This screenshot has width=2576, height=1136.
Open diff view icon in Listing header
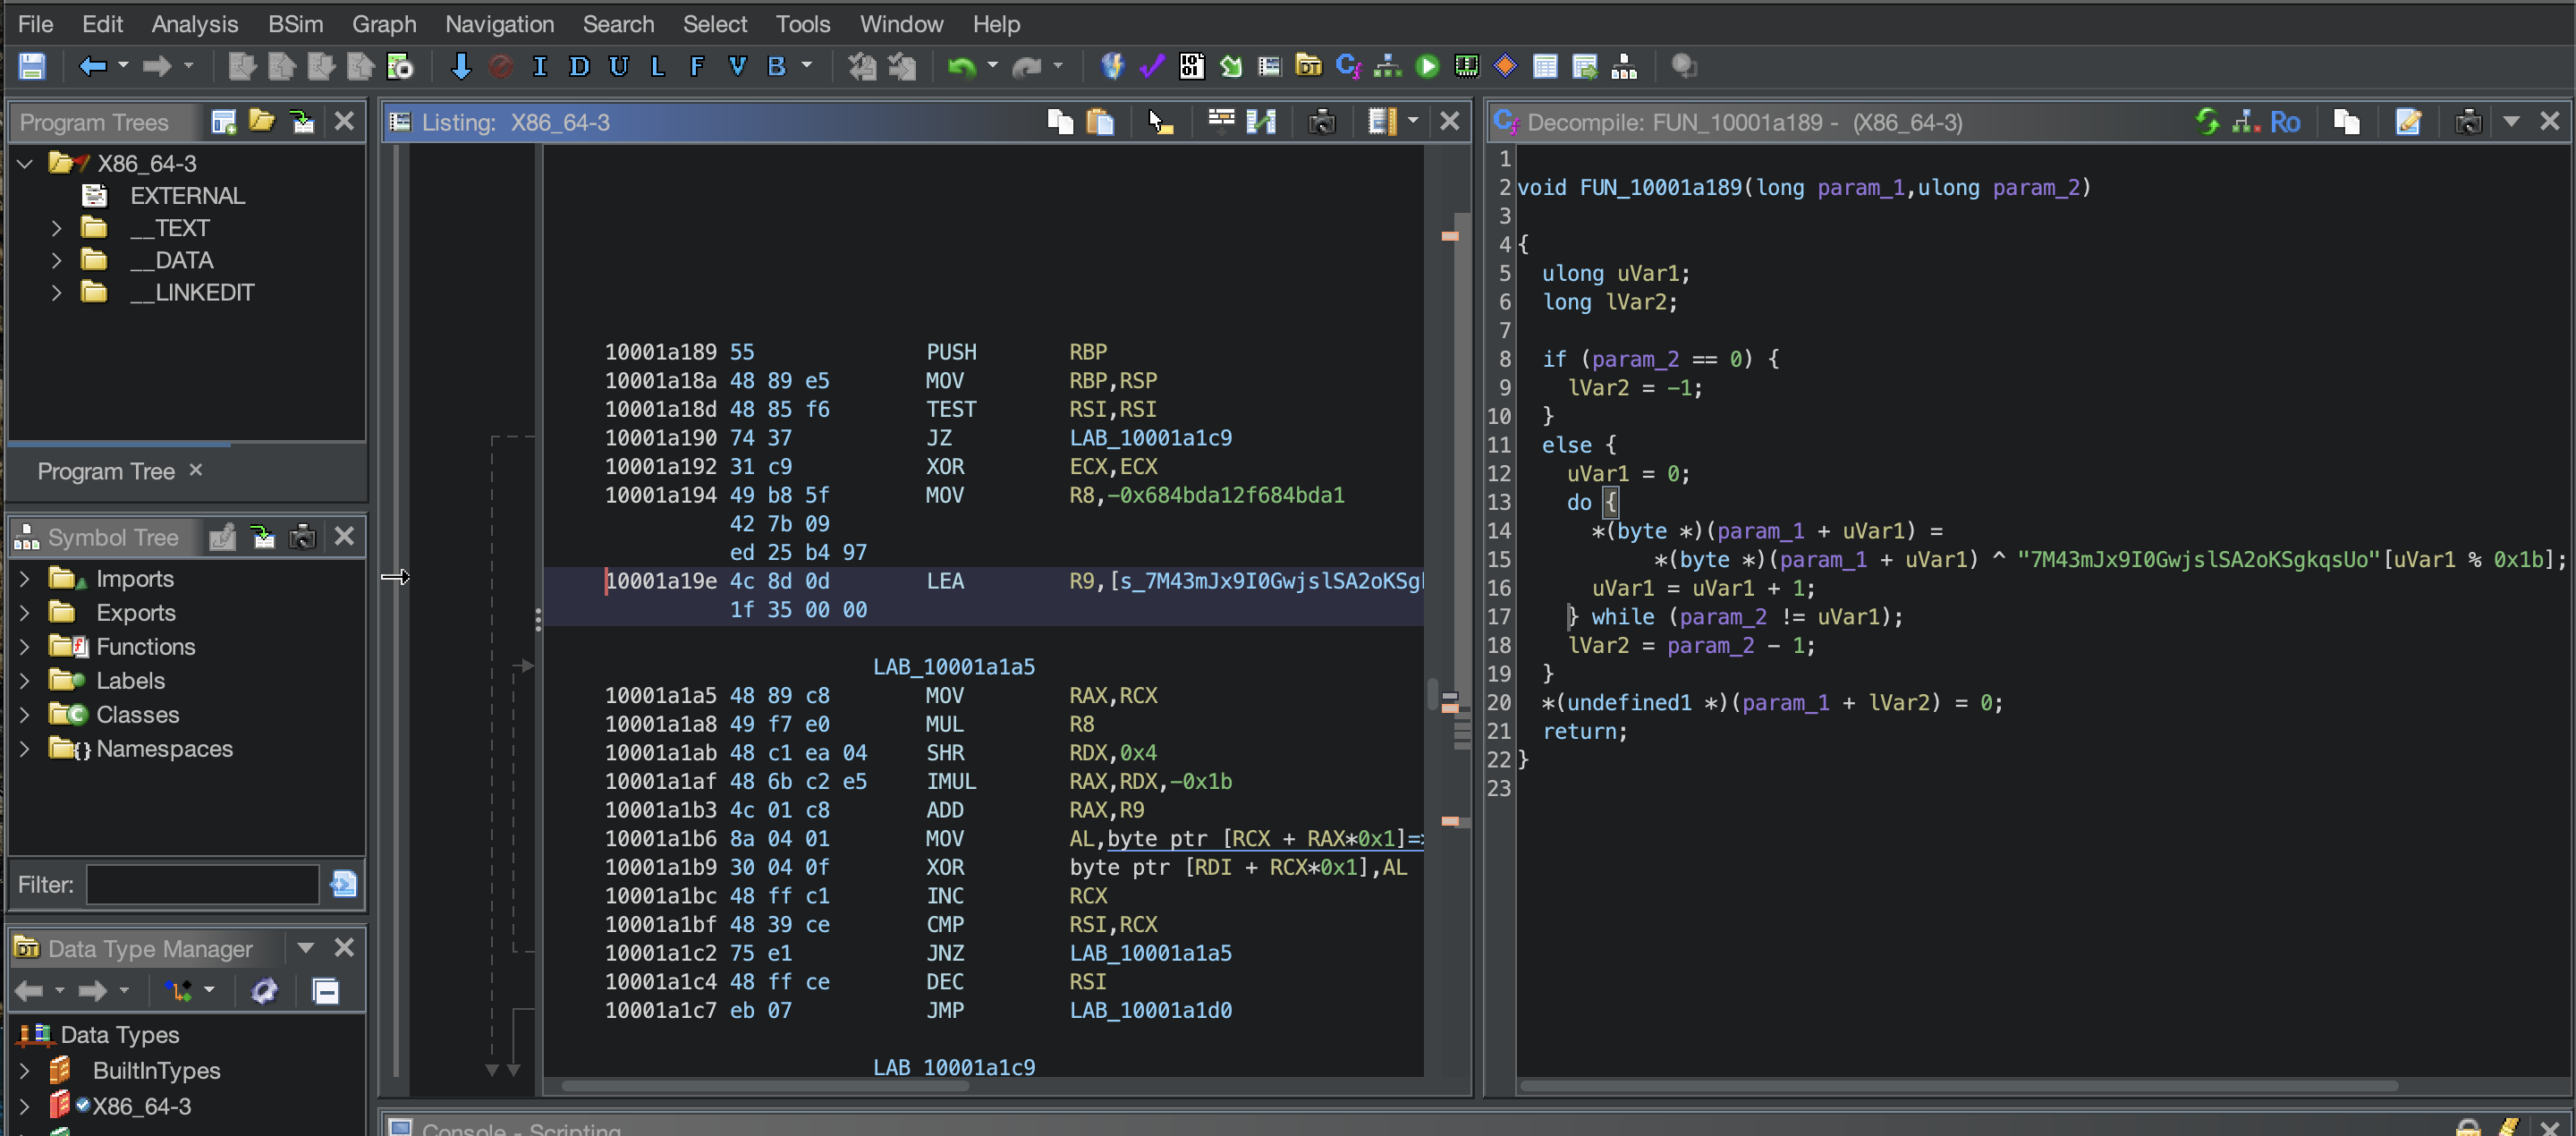(x=1261, y=122)
